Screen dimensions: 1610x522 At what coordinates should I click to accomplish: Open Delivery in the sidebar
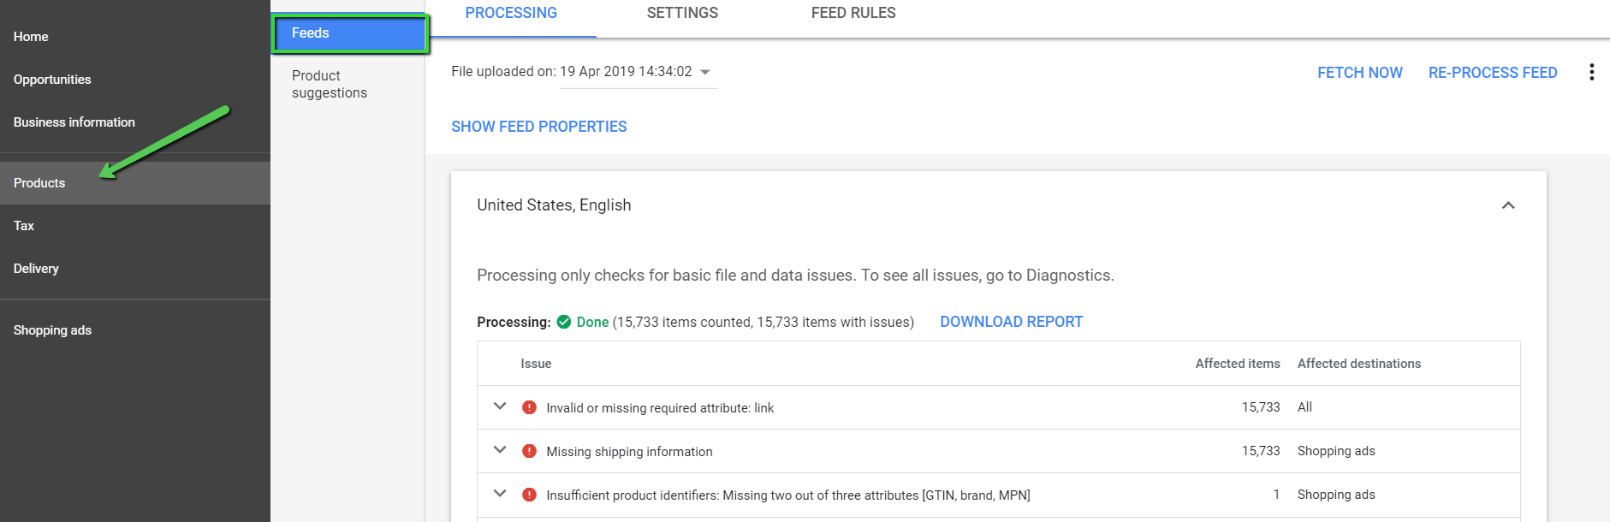[36, 269]
